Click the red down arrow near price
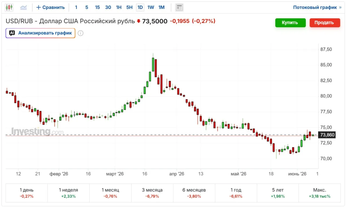 (139, 21)
